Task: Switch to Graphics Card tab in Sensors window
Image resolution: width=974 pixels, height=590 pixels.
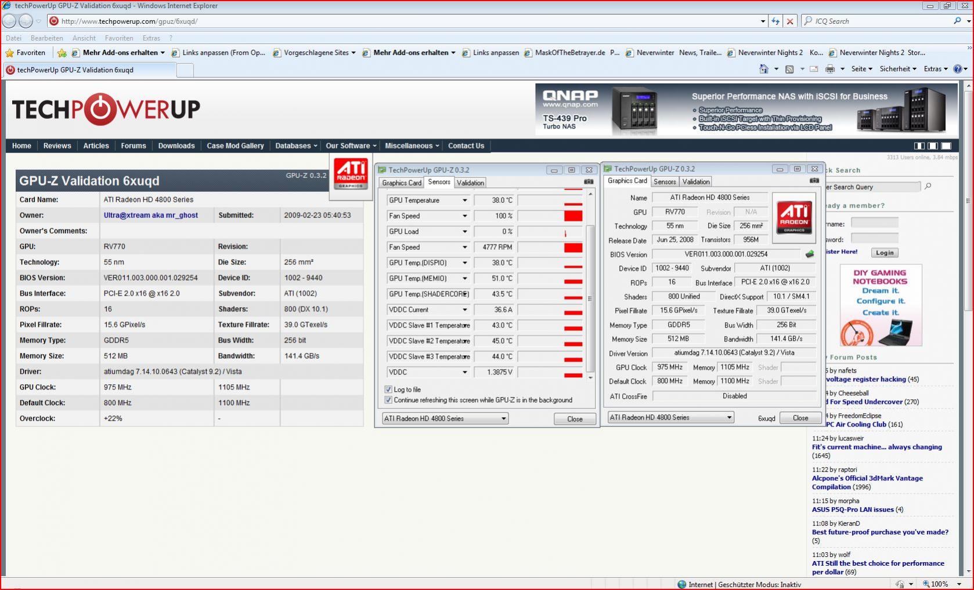Action: 402,183
